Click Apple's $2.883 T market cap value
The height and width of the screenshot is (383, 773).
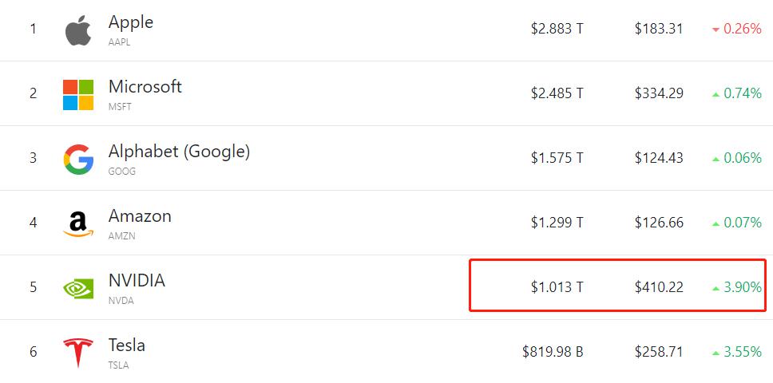557,29
